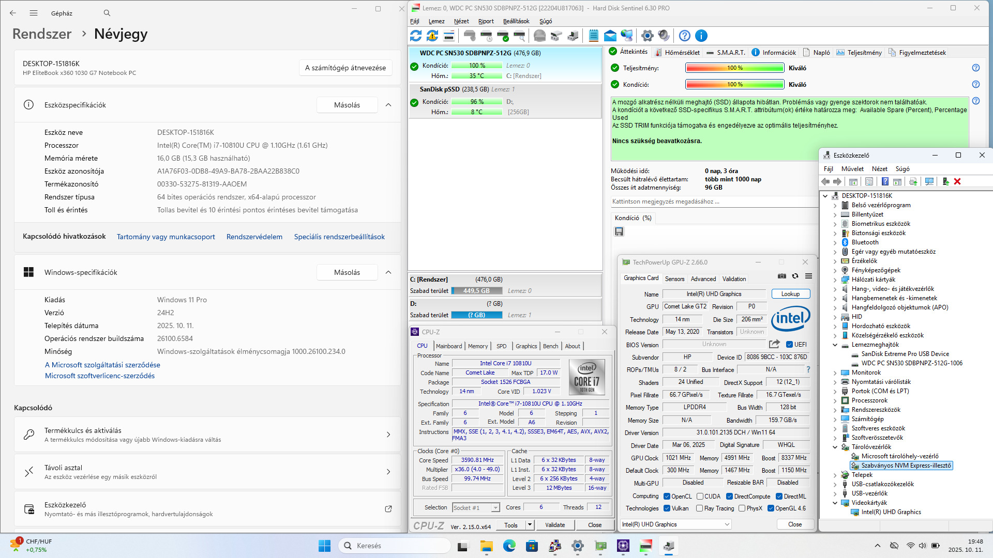Open the Intel(R) UHD Graphics GPU selector dropdown
The height and width of the screenshot is (558, 993).
tap(676, 524)
